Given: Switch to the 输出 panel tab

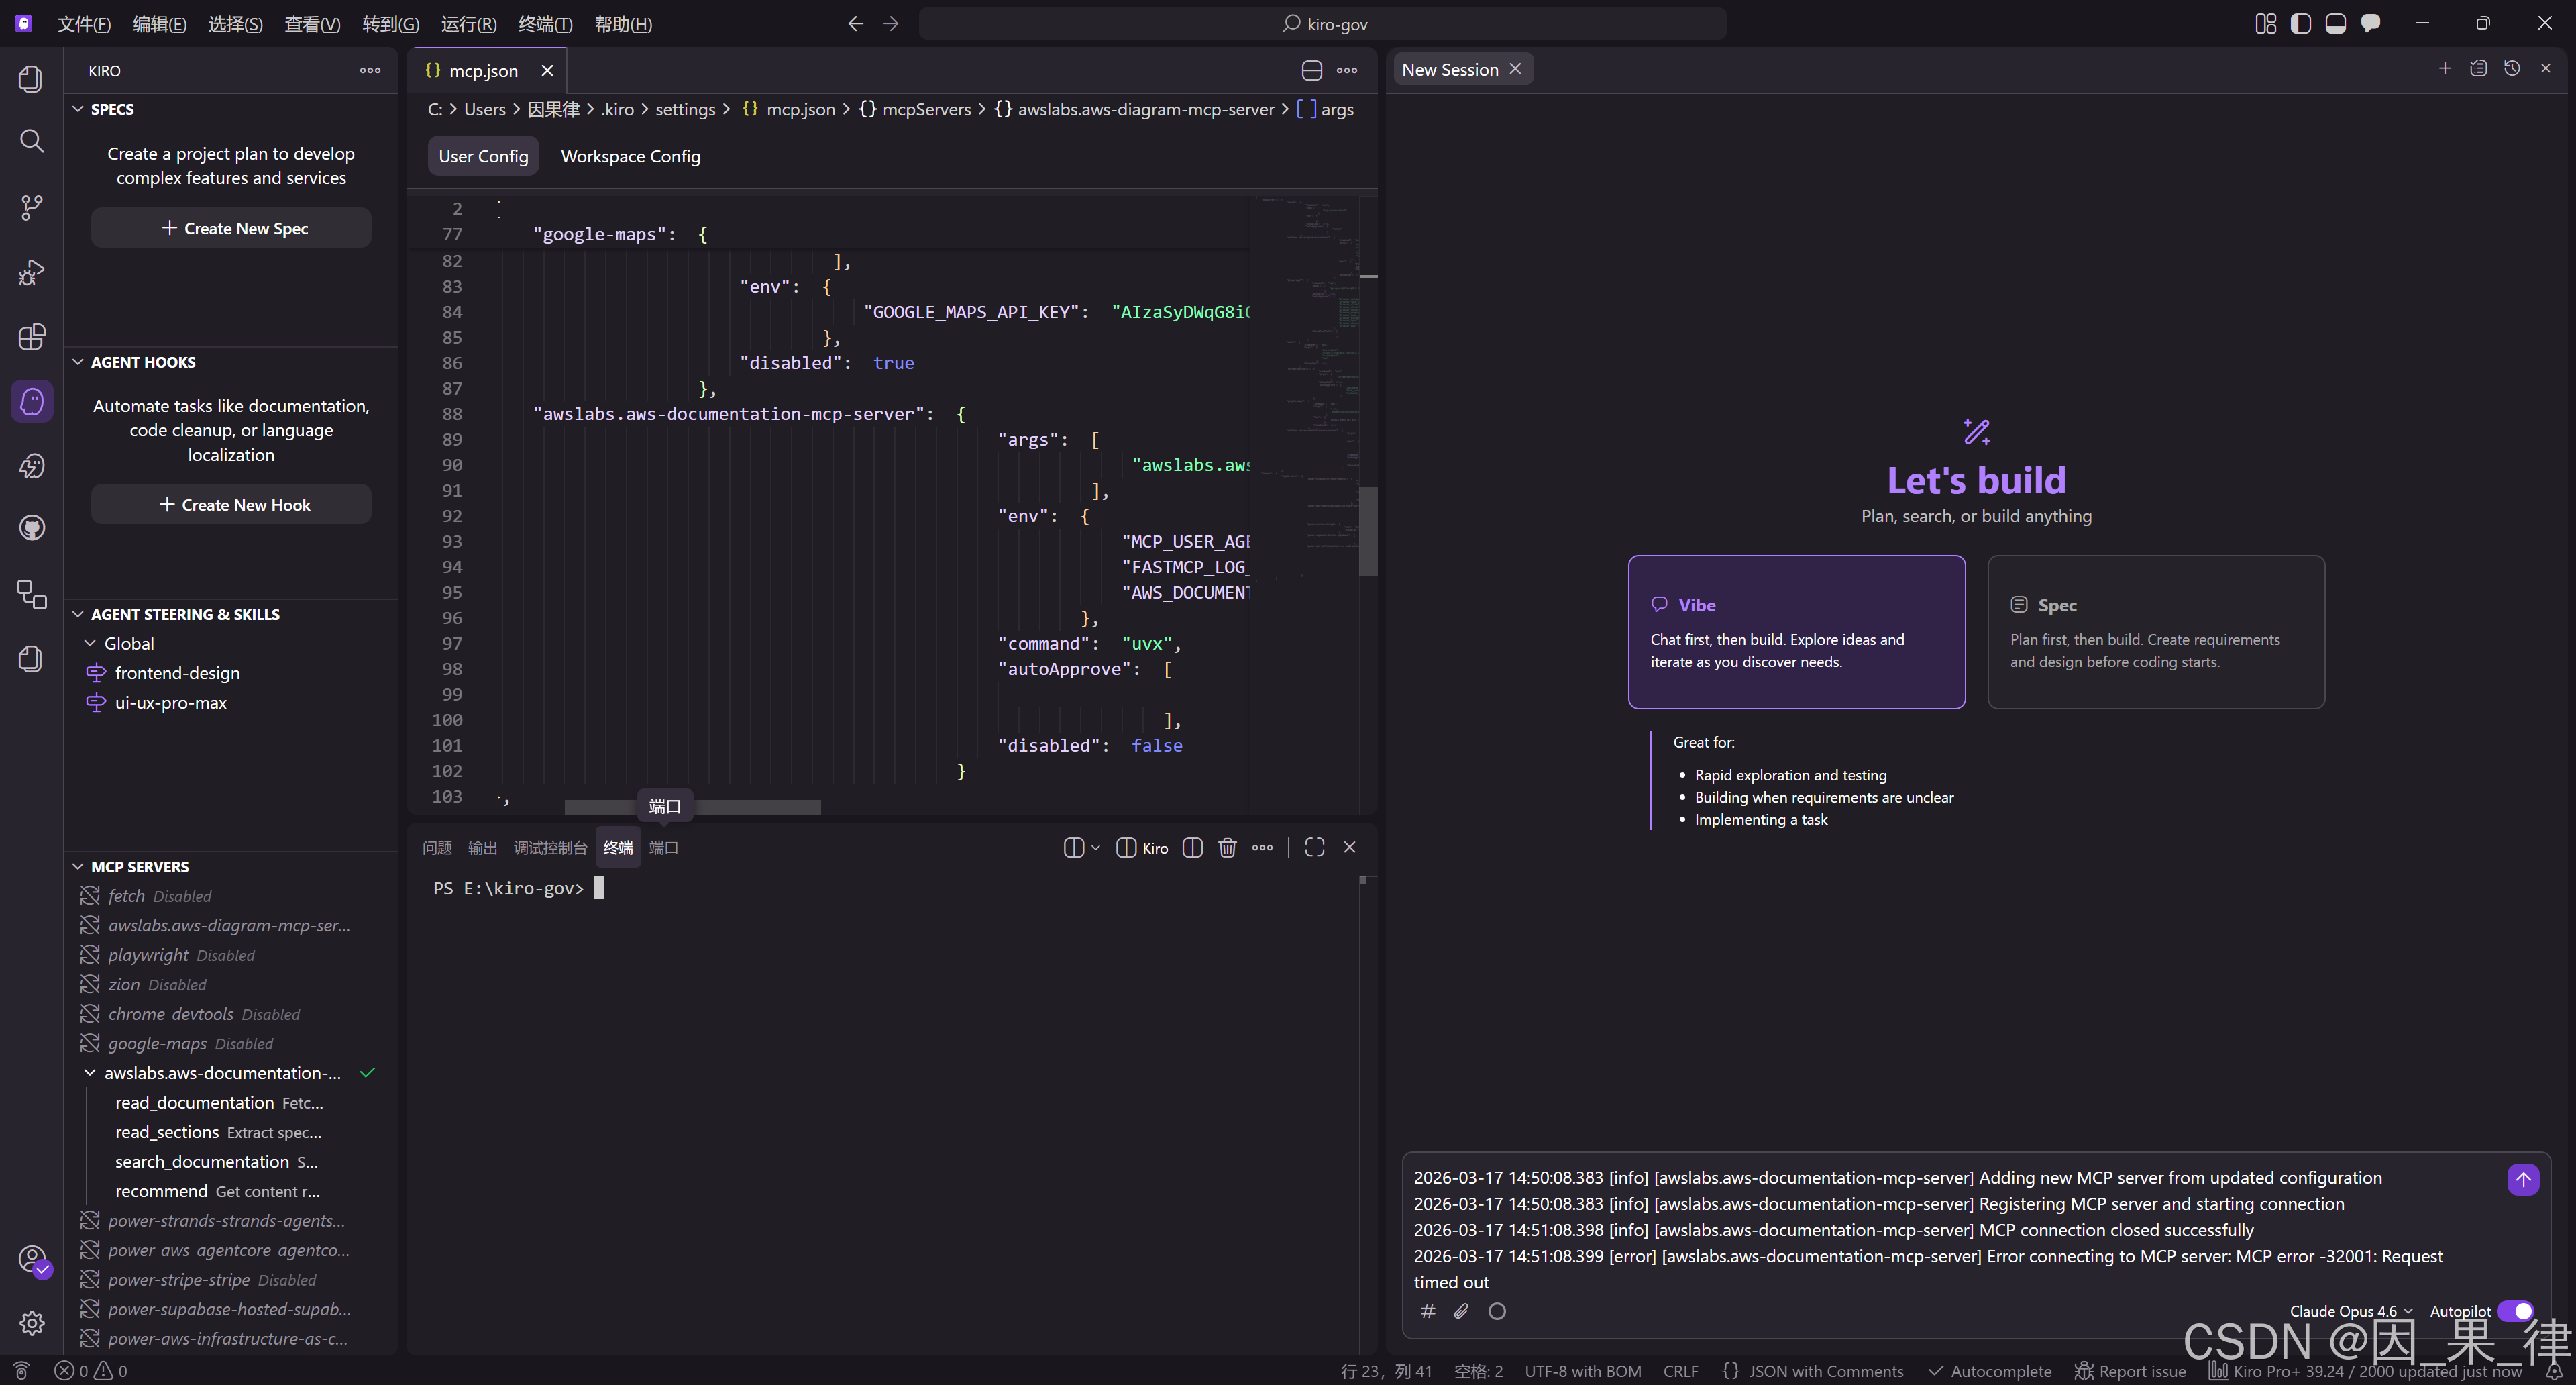Looking at the screenshot, I should 482,848.
